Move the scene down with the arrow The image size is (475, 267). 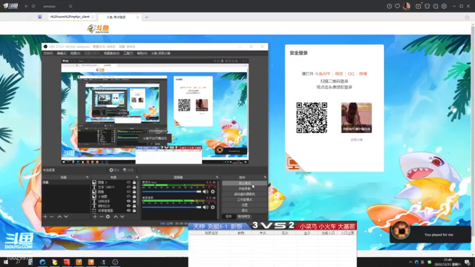tap(66, 217)
